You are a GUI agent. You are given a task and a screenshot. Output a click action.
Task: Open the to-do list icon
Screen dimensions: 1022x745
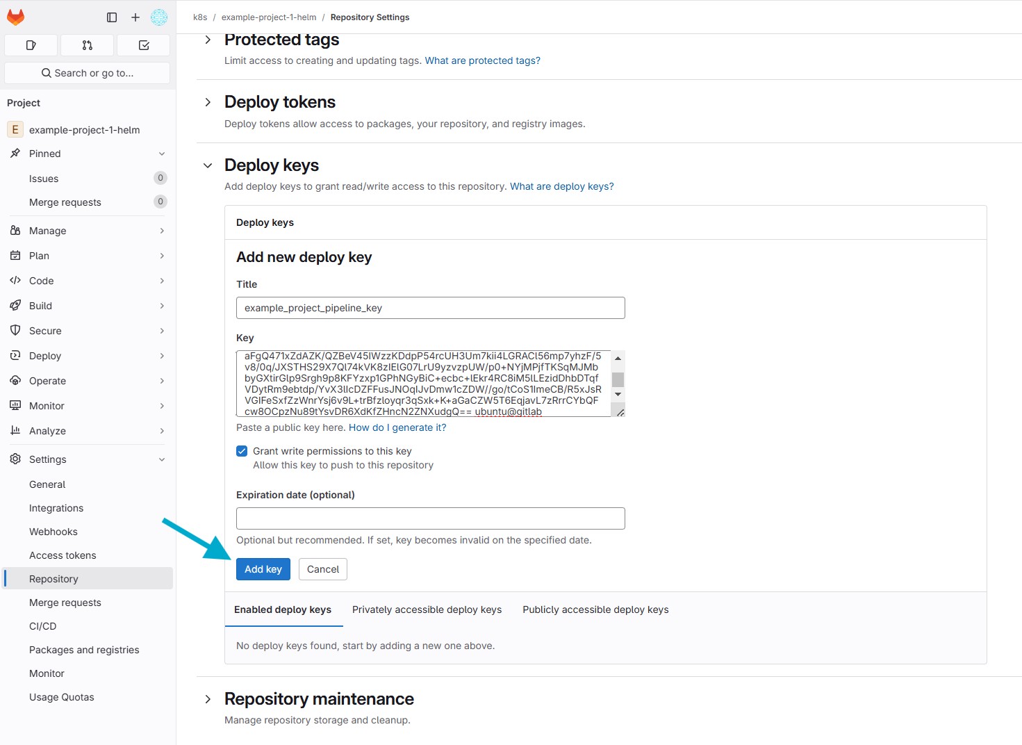pos(144,45)
